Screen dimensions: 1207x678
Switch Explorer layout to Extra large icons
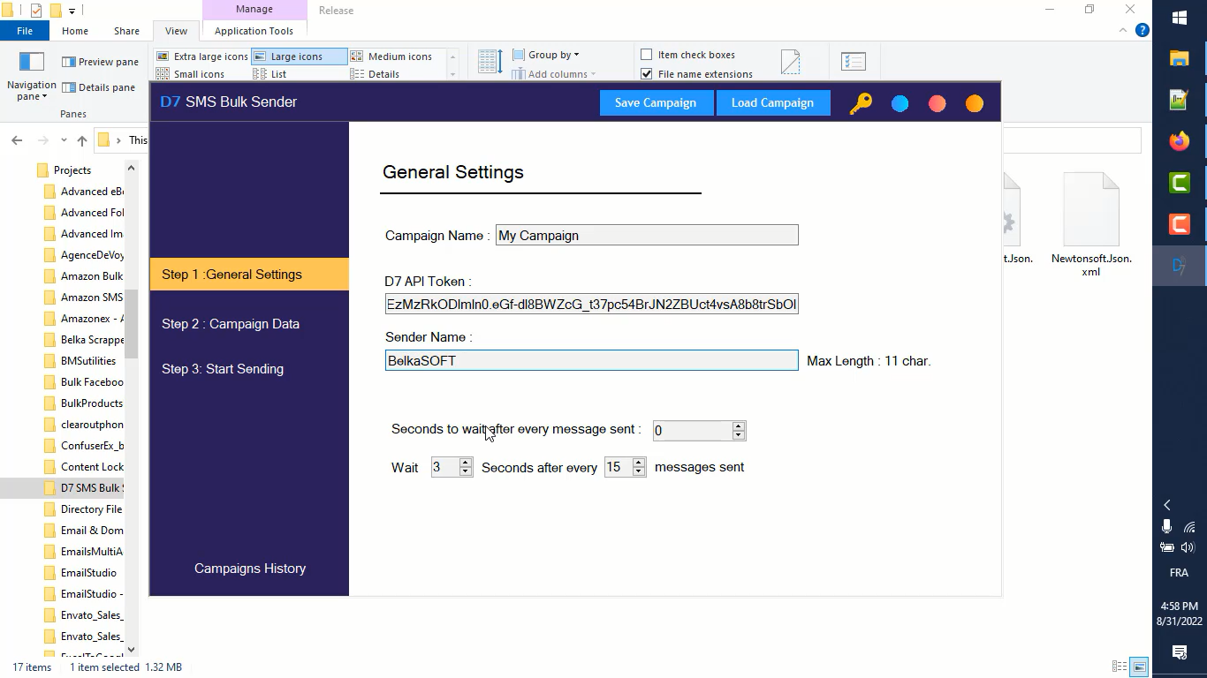202,56
